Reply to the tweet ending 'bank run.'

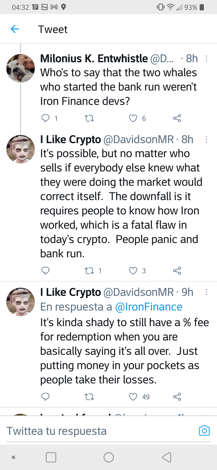click(45, 271)
